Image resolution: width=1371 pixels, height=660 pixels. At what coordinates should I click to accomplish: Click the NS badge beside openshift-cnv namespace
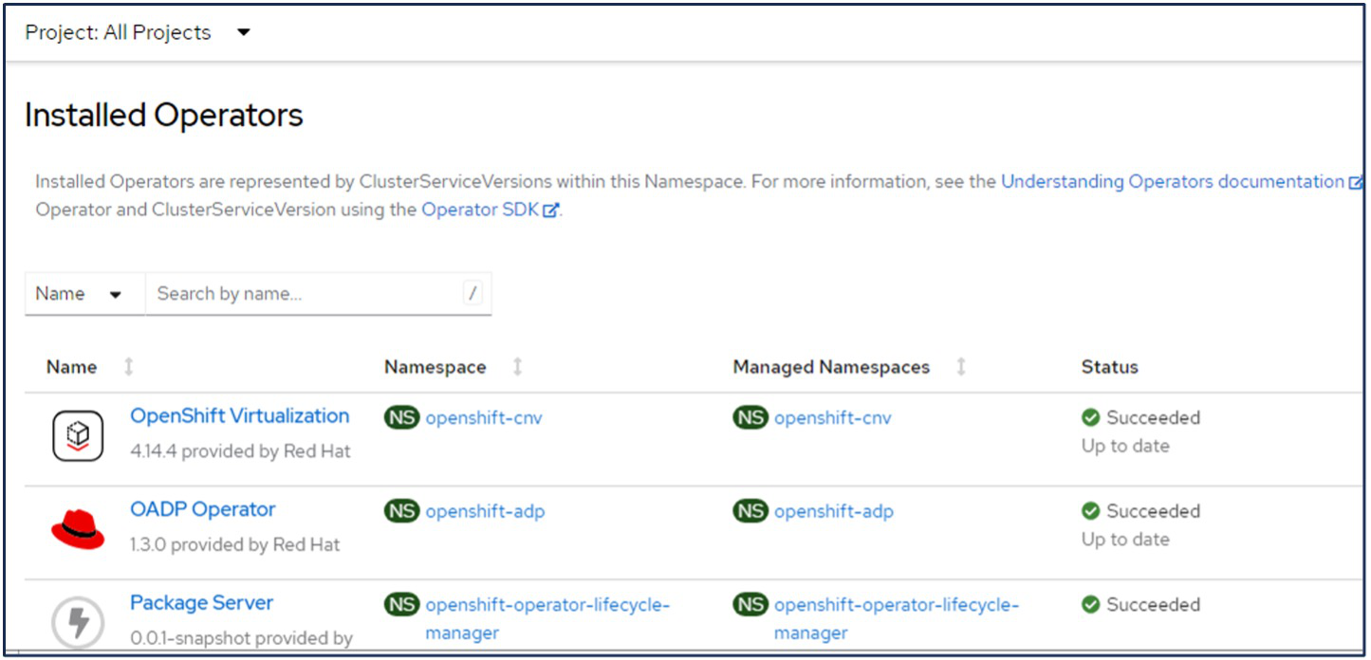[401, 417]
